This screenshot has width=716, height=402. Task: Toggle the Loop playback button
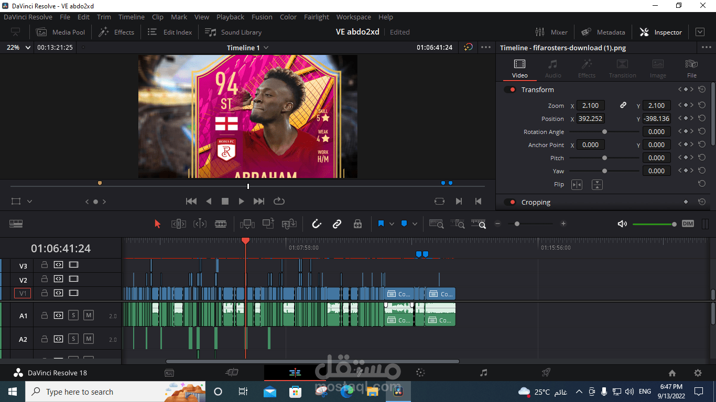tap(279, 201)
